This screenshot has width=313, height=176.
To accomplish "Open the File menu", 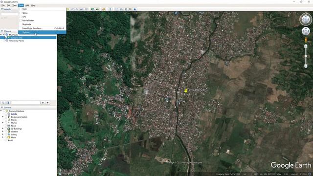I will coord(3,5).
